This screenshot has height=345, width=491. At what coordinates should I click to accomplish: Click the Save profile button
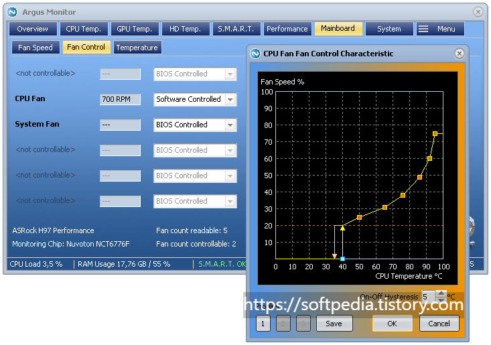[334, 324]
